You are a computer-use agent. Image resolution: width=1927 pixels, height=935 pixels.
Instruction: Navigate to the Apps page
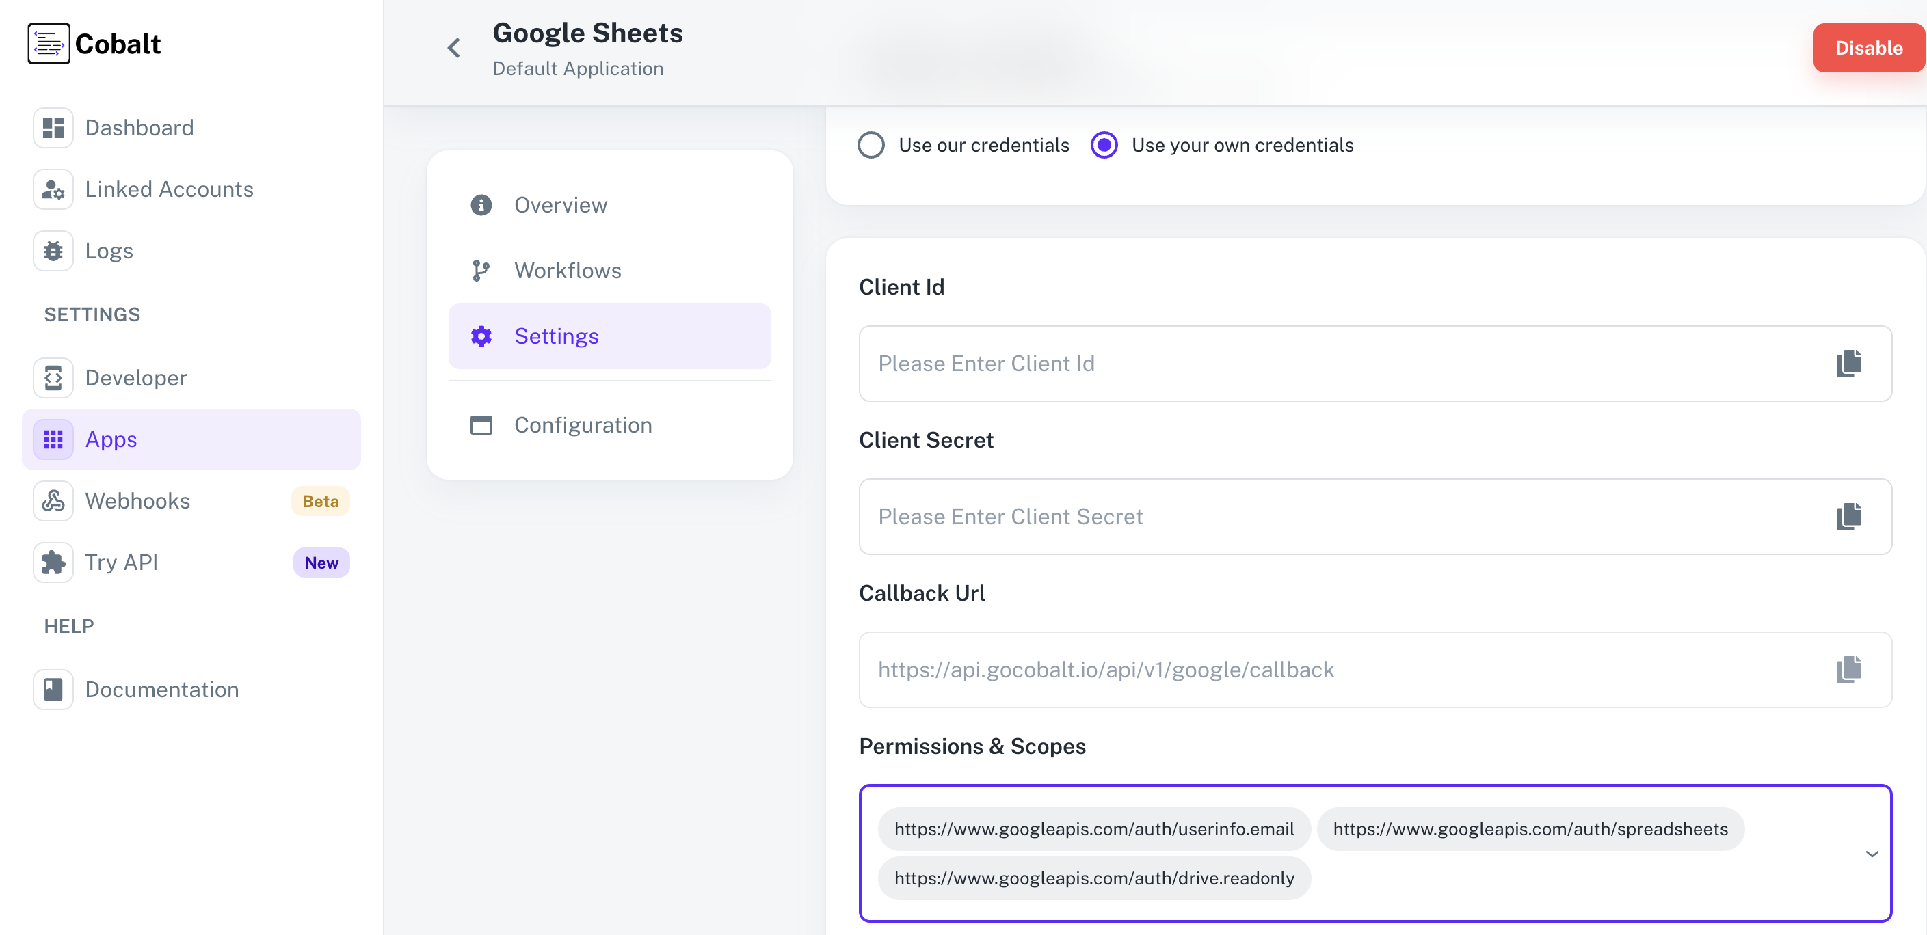(x=111, y=439)
